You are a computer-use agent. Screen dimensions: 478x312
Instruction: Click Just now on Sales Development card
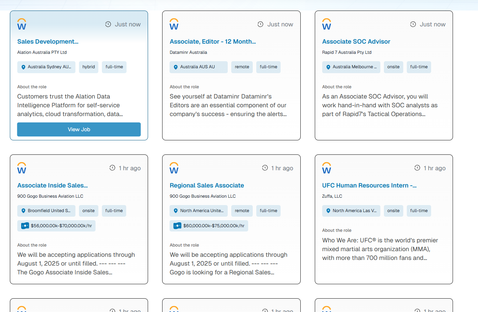128,24
